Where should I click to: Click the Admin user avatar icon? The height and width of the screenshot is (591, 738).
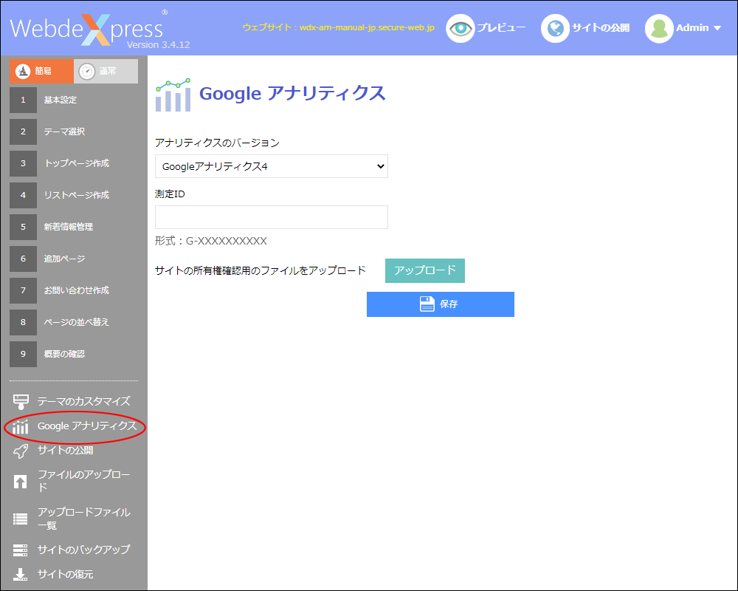tap(659, 28)
